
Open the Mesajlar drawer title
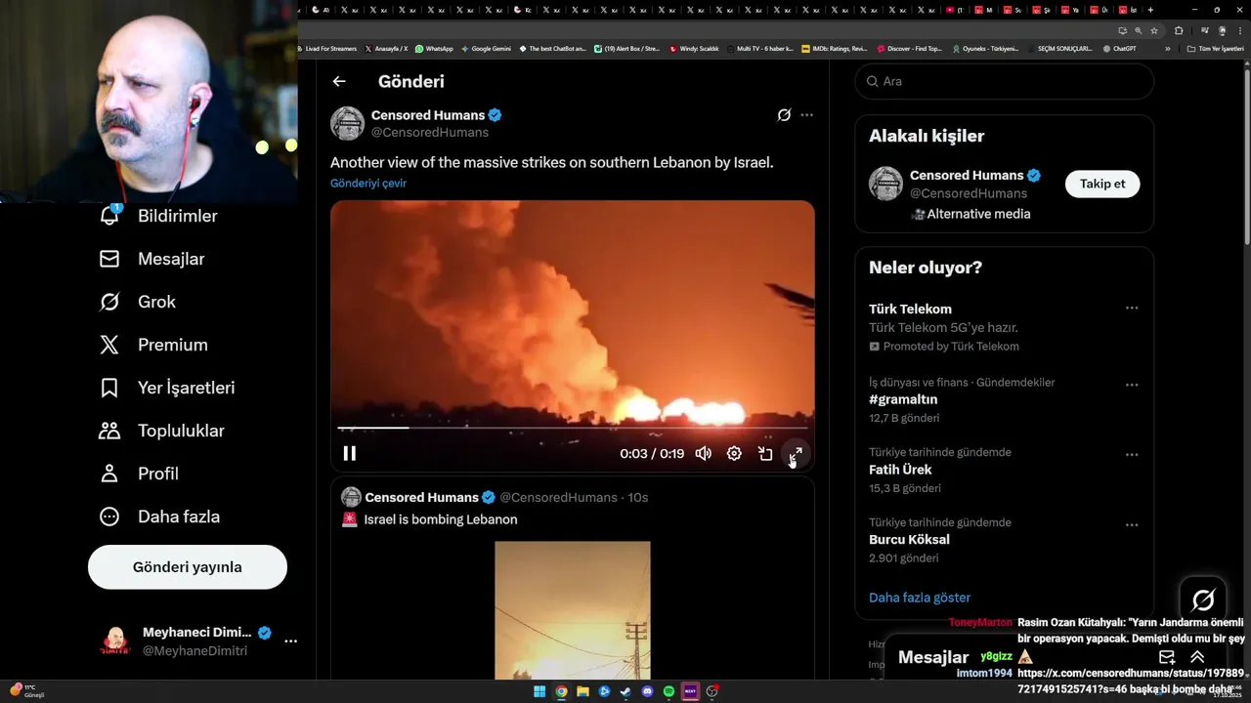(933, 657)
